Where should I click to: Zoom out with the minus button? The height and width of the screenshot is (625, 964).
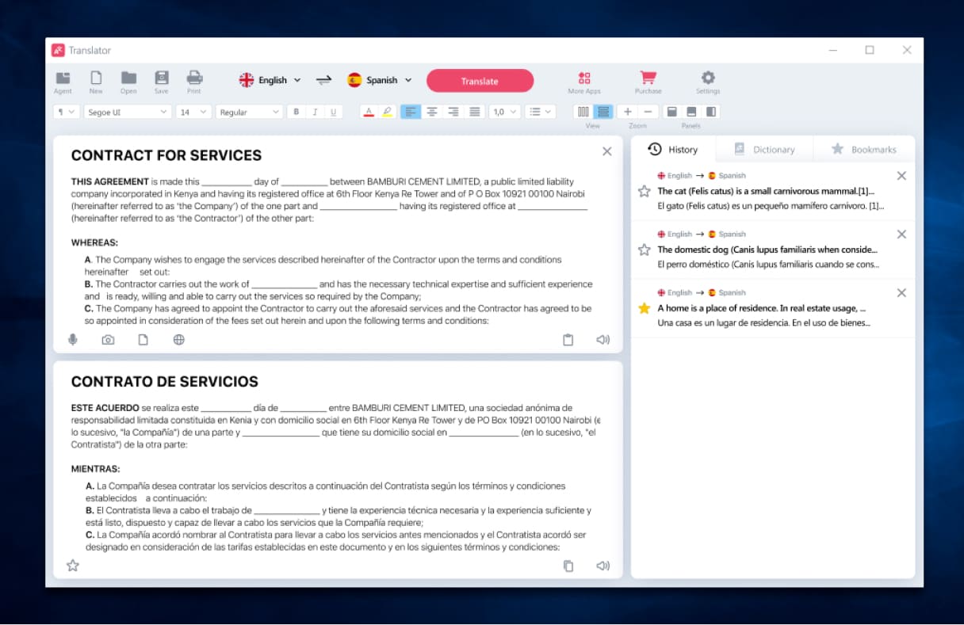(648, 112)
